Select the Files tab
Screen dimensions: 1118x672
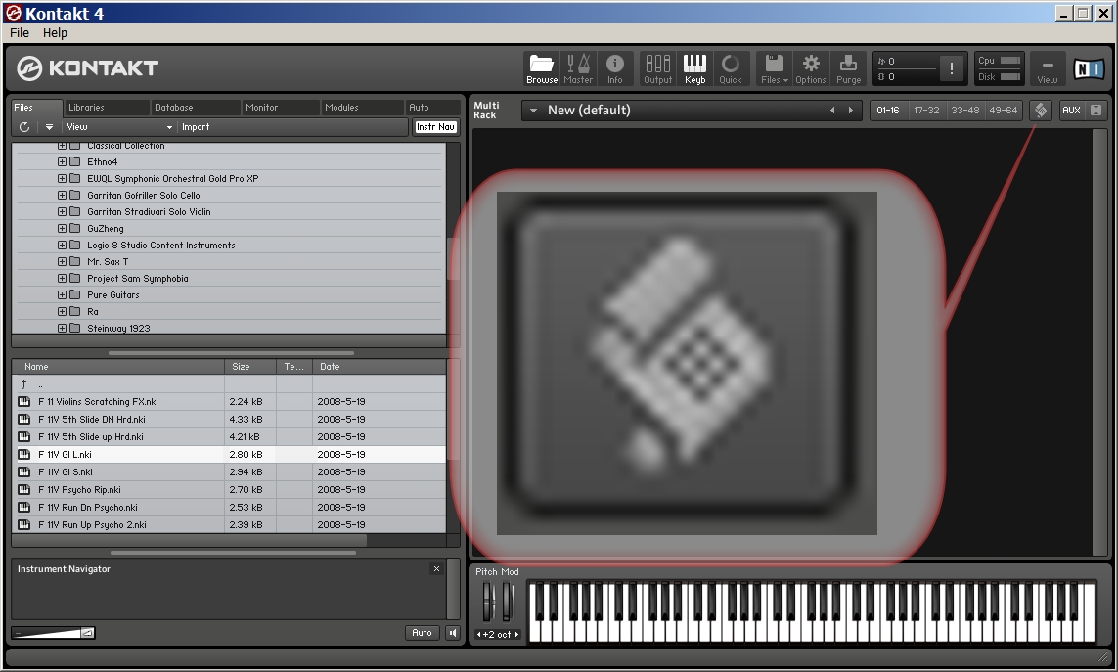[35, 107]
